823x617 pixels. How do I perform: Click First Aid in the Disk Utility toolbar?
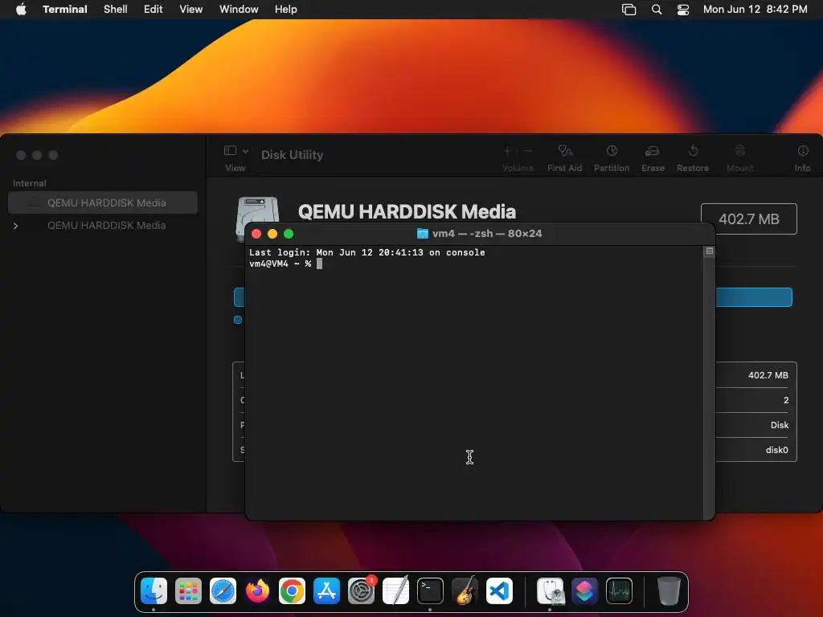[564, 158]
